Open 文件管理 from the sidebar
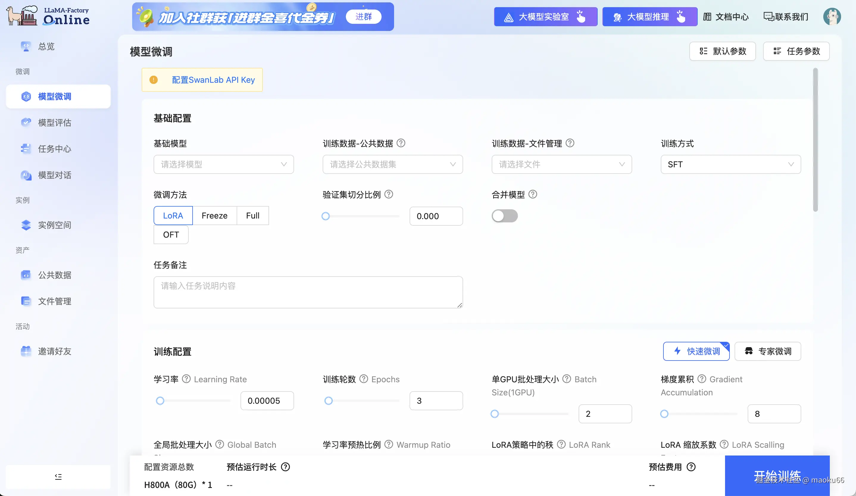Viewport: 856px width, 496px height. click(x=55, y=301)
